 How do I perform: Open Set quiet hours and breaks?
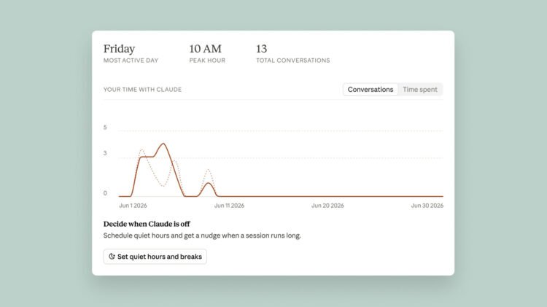(155, 257)
